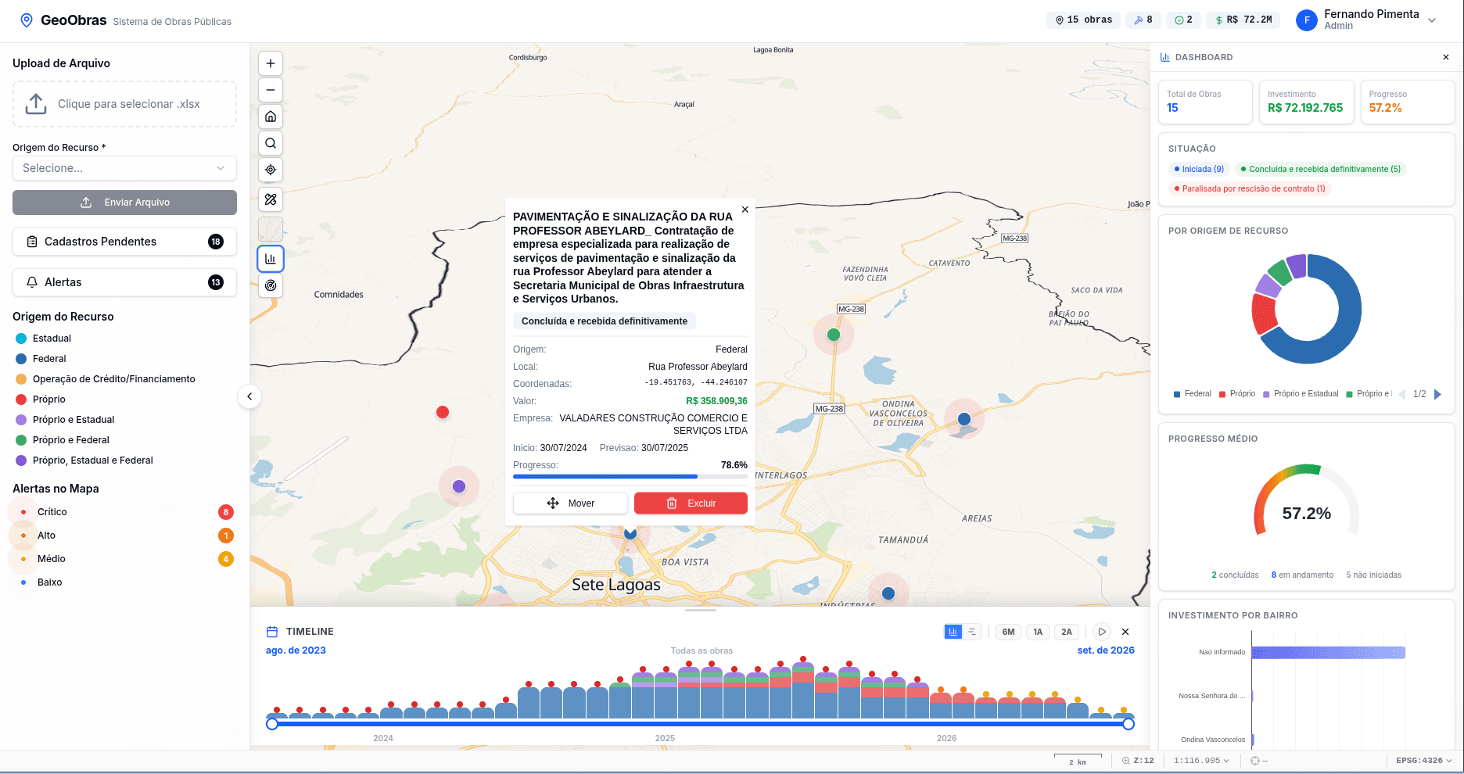
Task: Click the Mover button in popup
Action: (x=570, y=503)
